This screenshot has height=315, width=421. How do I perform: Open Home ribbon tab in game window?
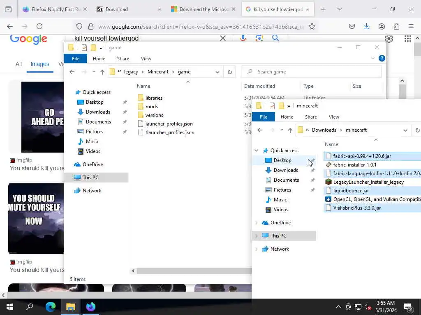tap(99, 59)
